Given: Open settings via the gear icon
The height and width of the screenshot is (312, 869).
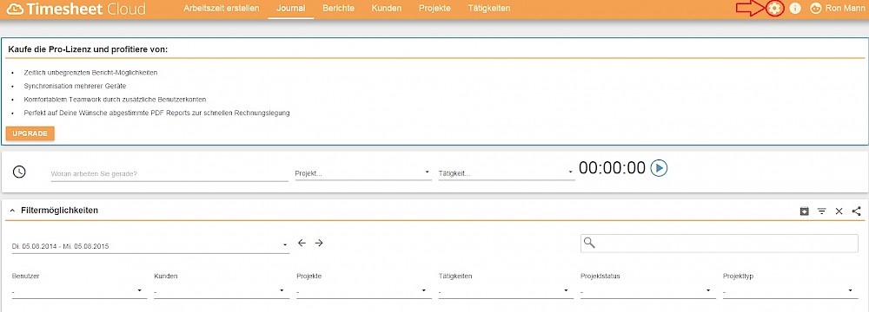Looking at the screenshot, I should pyautogui.click(x=775, y=9).
